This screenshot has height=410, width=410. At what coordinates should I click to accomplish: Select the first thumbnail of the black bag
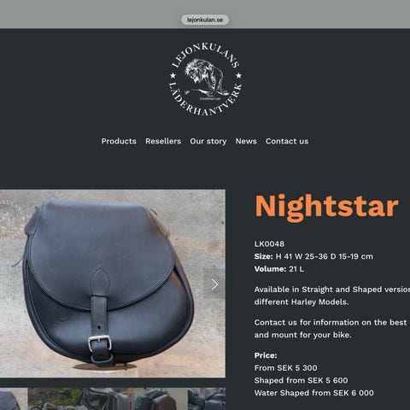[14, 399]
